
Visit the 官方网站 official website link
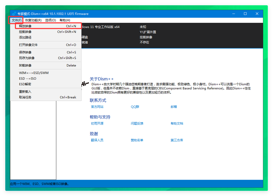98,107
